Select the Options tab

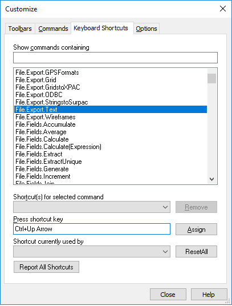point(146,29)
